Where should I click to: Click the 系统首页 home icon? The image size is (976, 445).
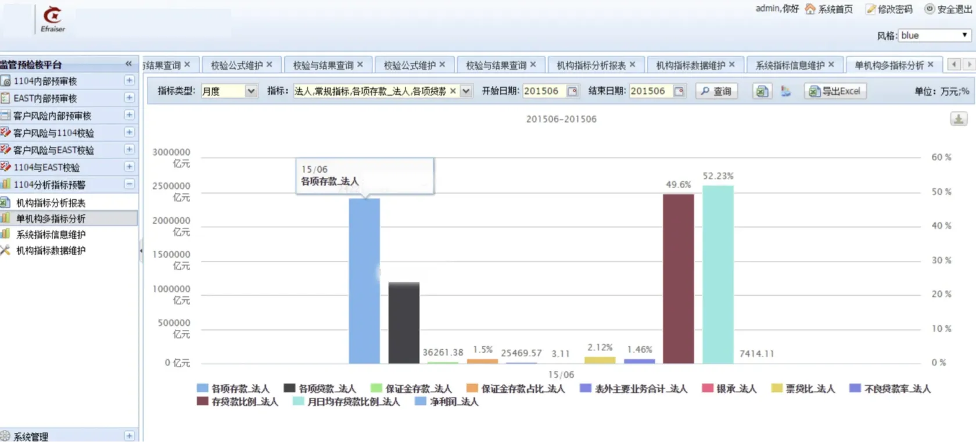point(810,9)
